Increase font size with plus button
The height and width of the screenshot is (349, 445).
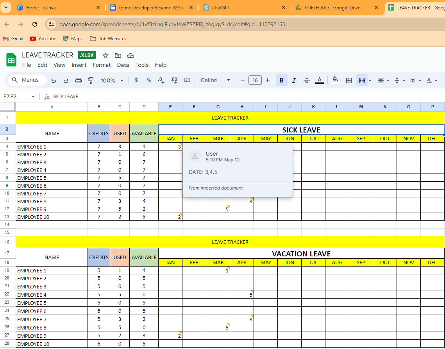pyautogui.click(x=267, y=81)
